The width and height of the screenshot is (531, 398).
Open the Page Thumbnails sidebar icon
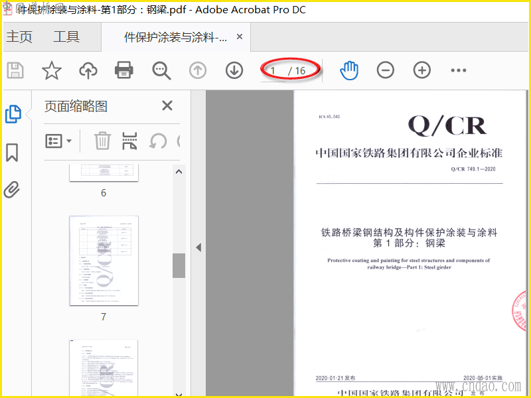[x=13, y=114]
